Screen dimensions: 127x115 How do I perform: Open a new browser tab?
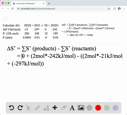49,4
